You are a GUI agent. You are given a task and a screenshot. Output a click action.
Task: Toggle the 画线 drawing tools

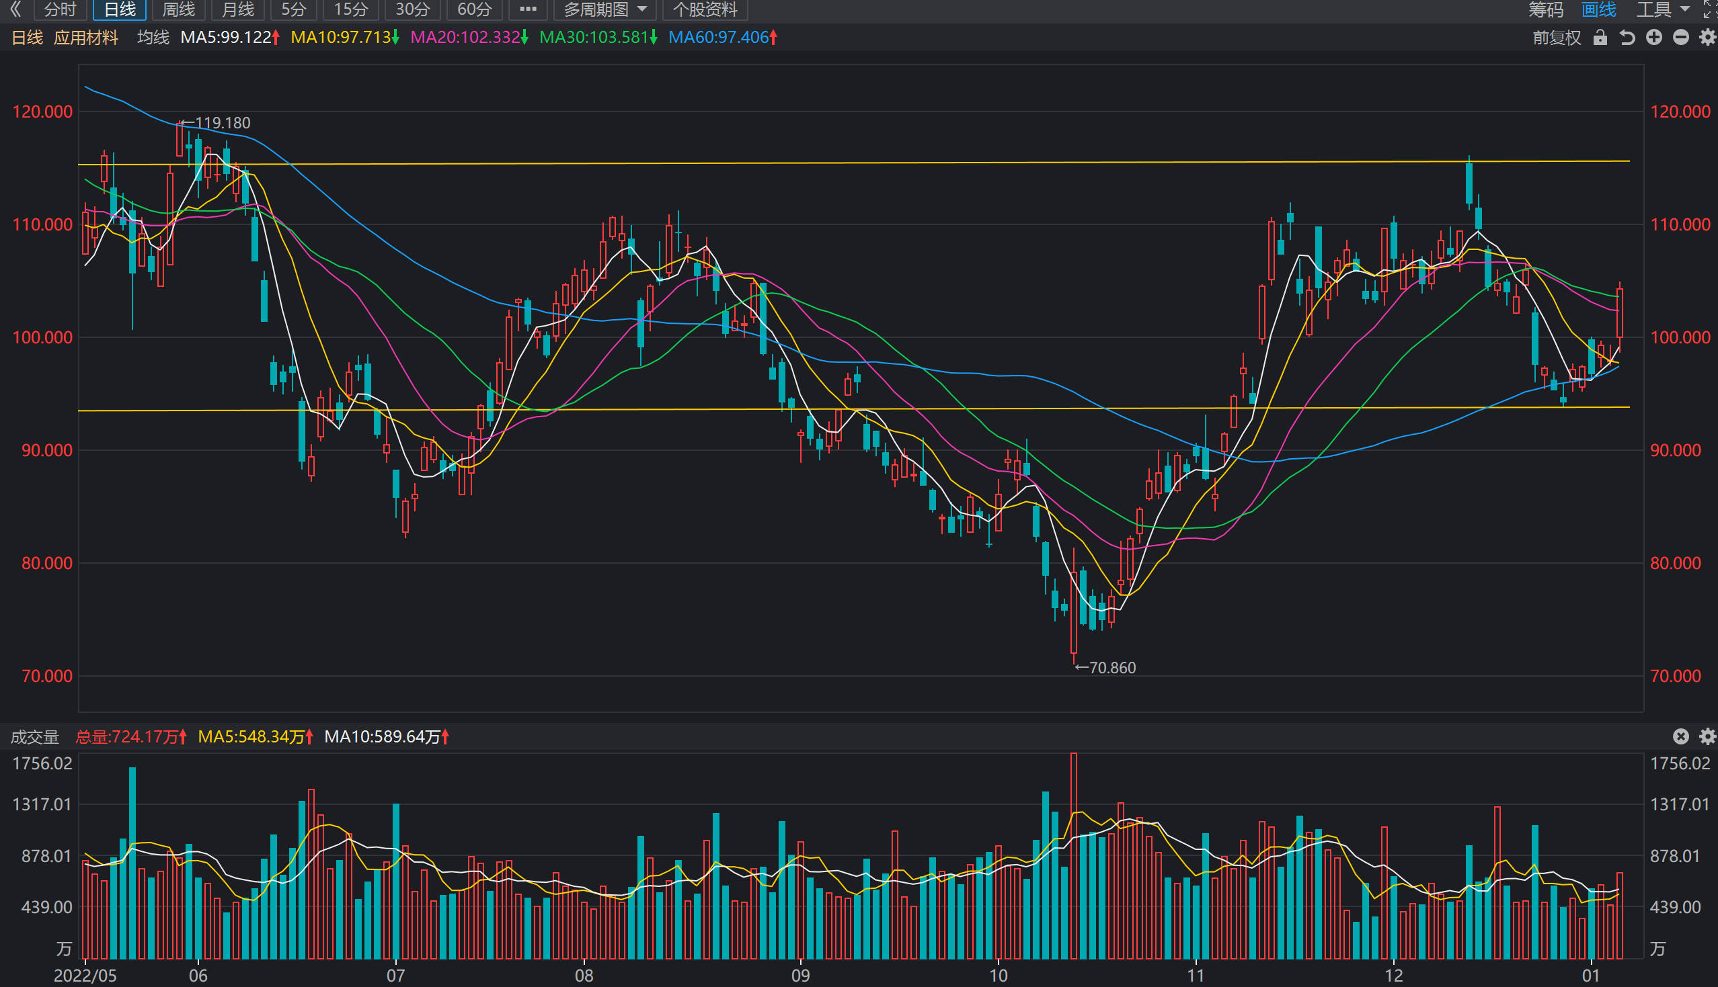(x=1598, y=9)
